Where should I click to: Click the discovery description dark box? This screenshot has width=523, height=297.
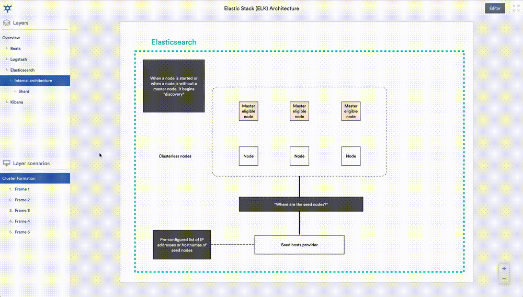click(174, 86)
